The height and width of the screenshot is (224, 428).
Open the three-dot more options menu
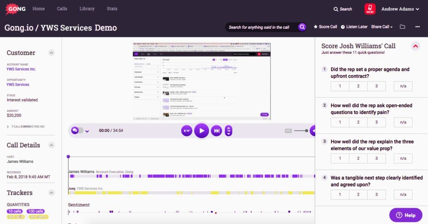[418, 27]
